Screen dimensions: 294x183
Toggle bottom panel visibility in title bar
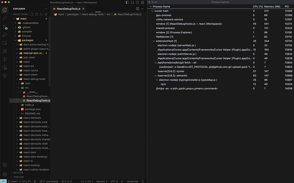coord(133,3)
